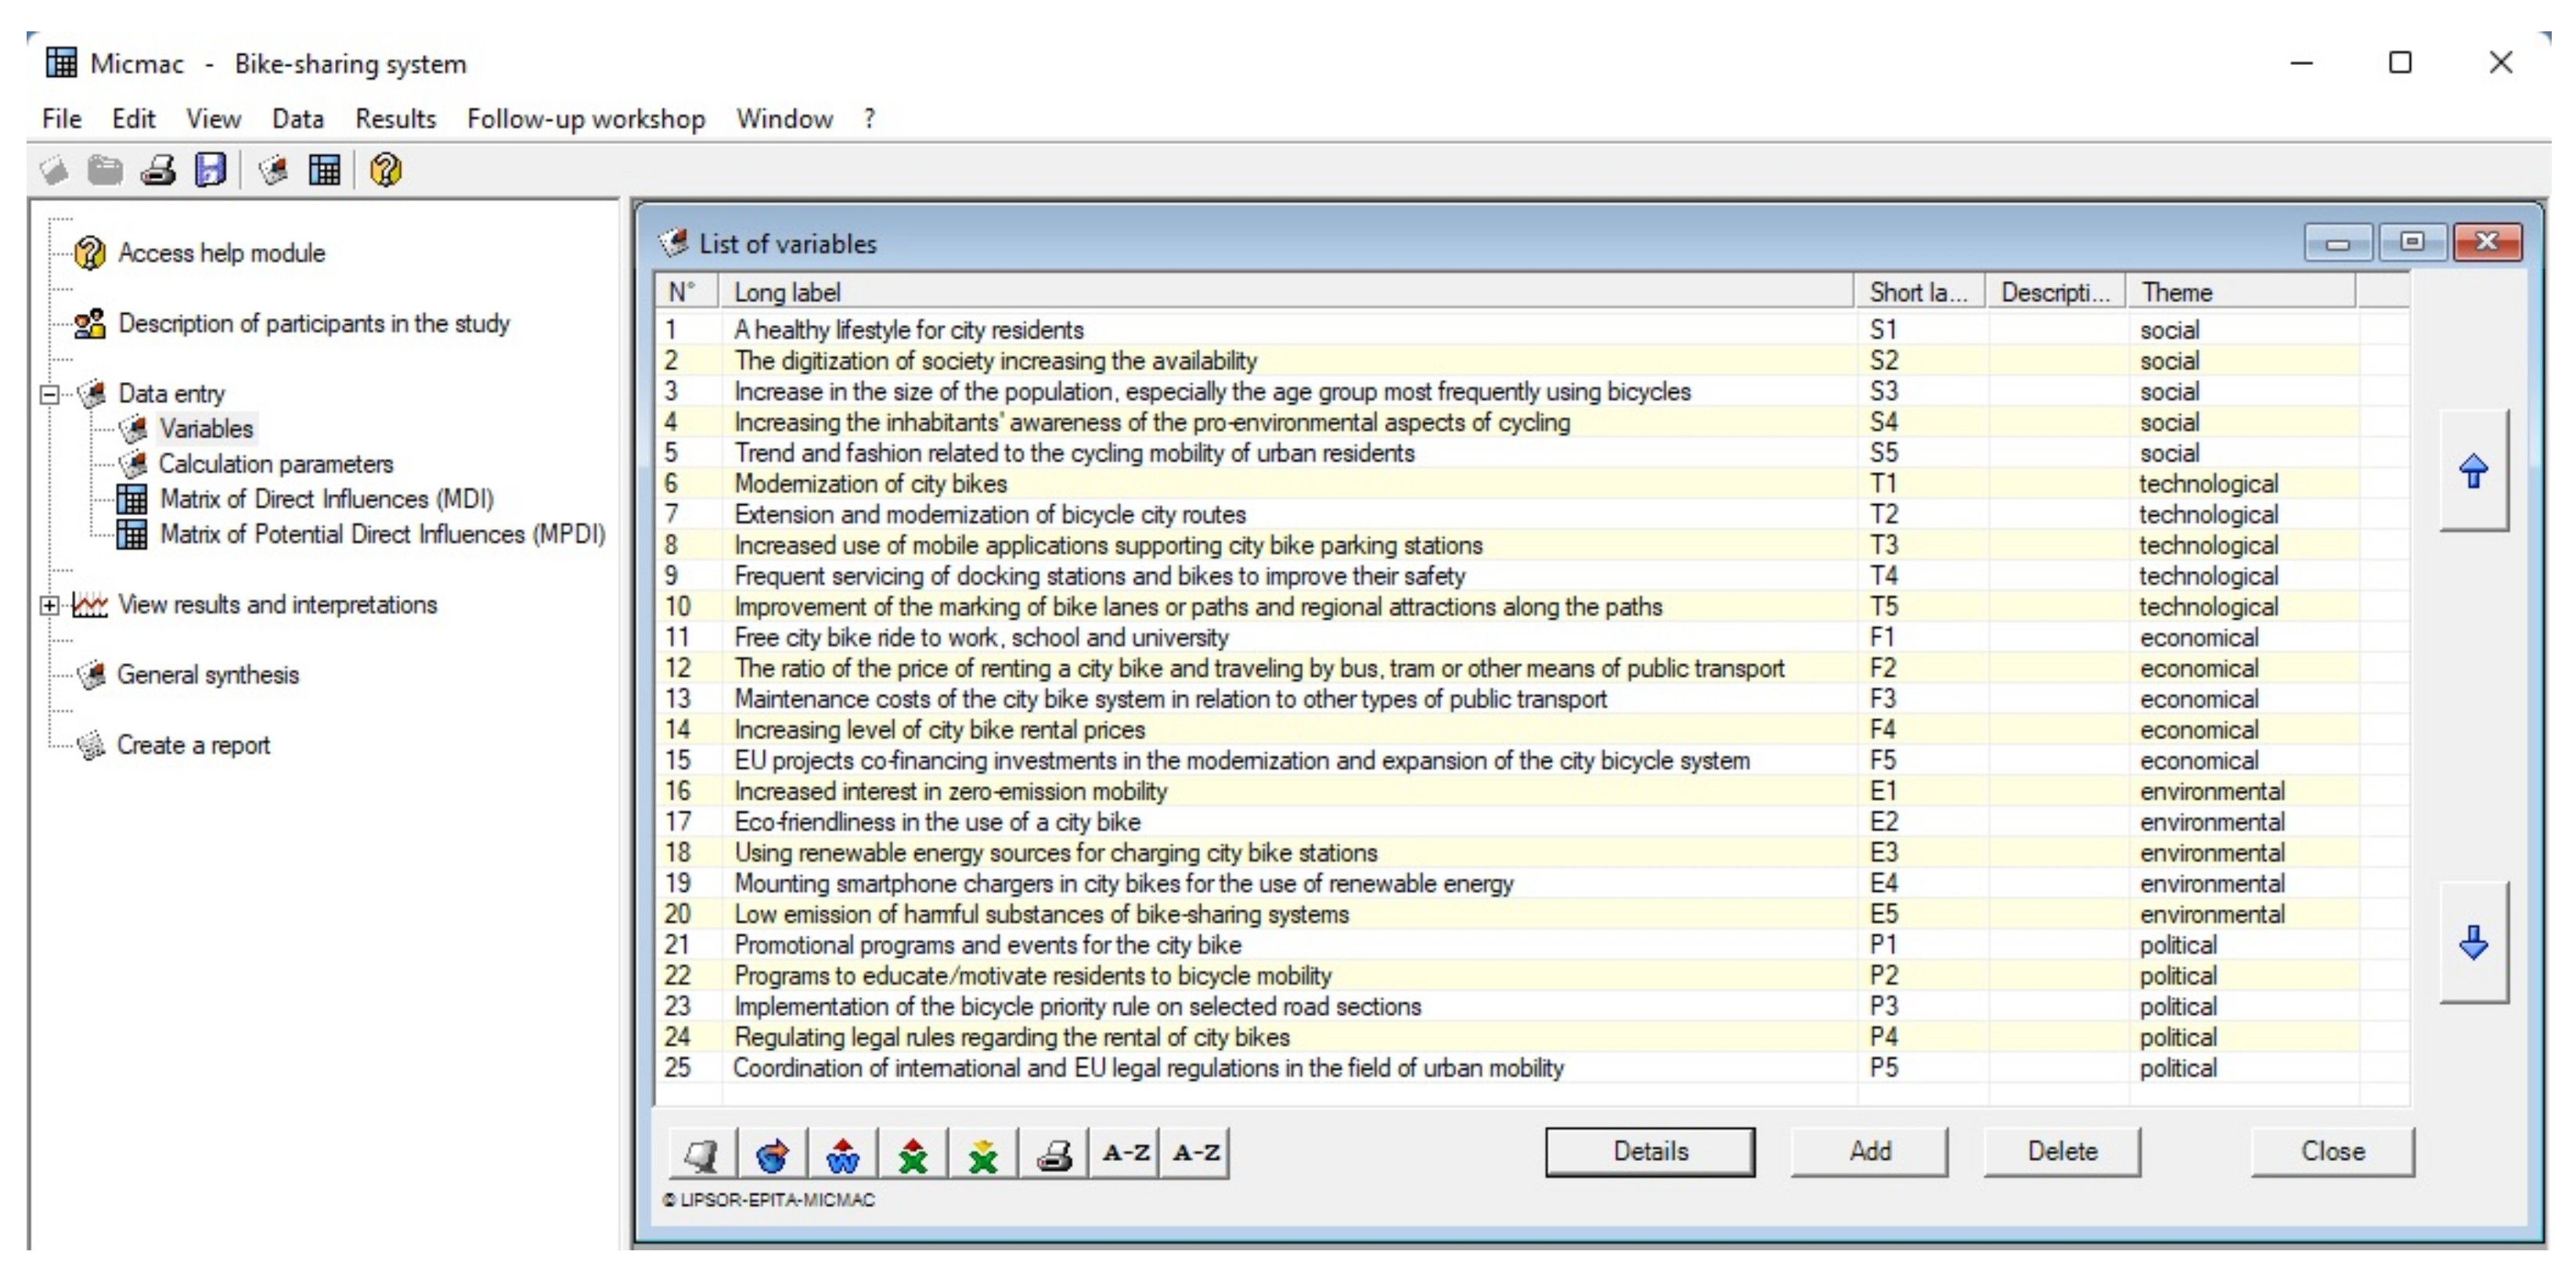Screen dimensions: 2576x1273
Task: Click the blue globe arrow icon
Action: pos(772,1155)
